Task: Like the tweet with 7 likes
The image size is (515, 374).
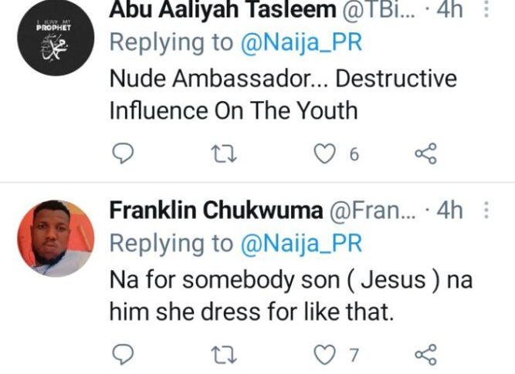Action: 324,354
